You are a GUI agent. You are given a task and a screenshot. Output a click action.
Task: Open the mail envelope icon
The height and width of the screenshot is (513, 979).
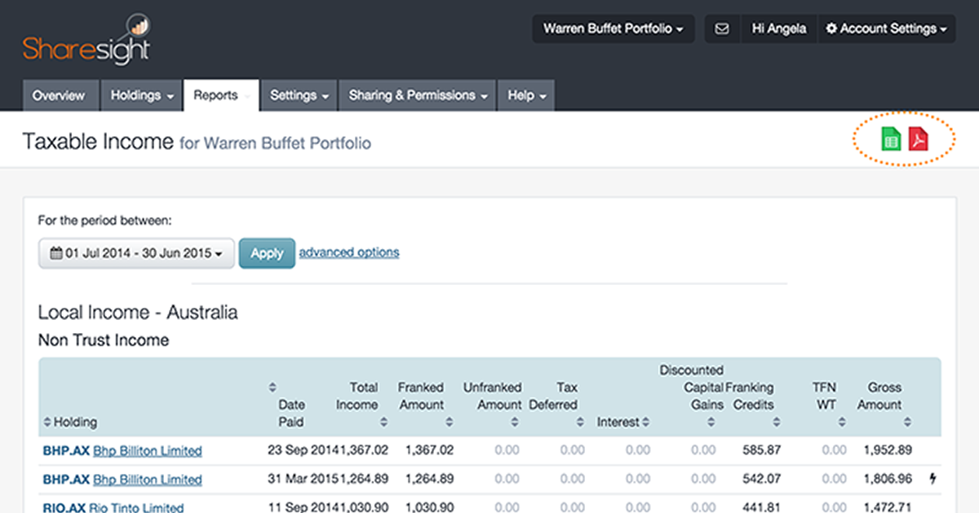tap(721, 28)
